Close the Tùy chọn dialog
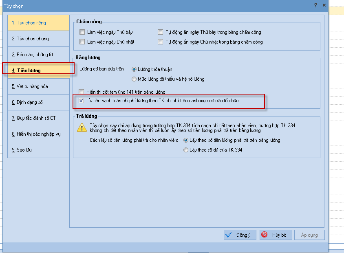 (324, 5)
